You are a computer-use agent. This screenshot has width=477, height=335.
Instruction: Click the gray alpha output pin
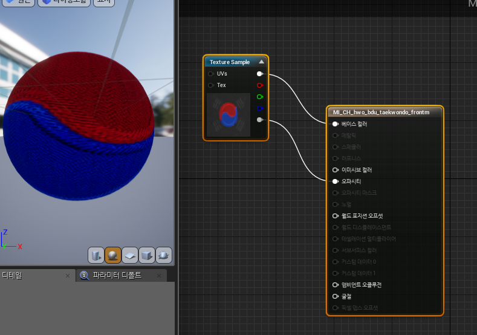[259, 120]
